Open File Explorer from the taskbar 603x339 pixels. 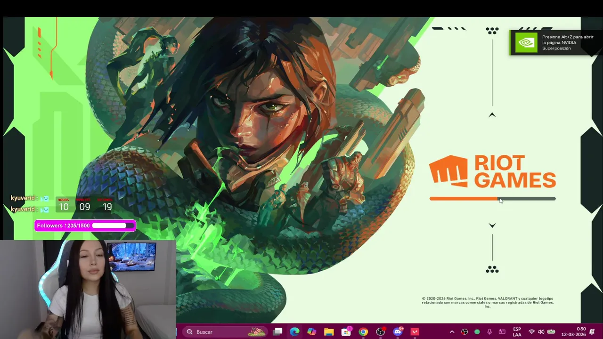(329, 332)
